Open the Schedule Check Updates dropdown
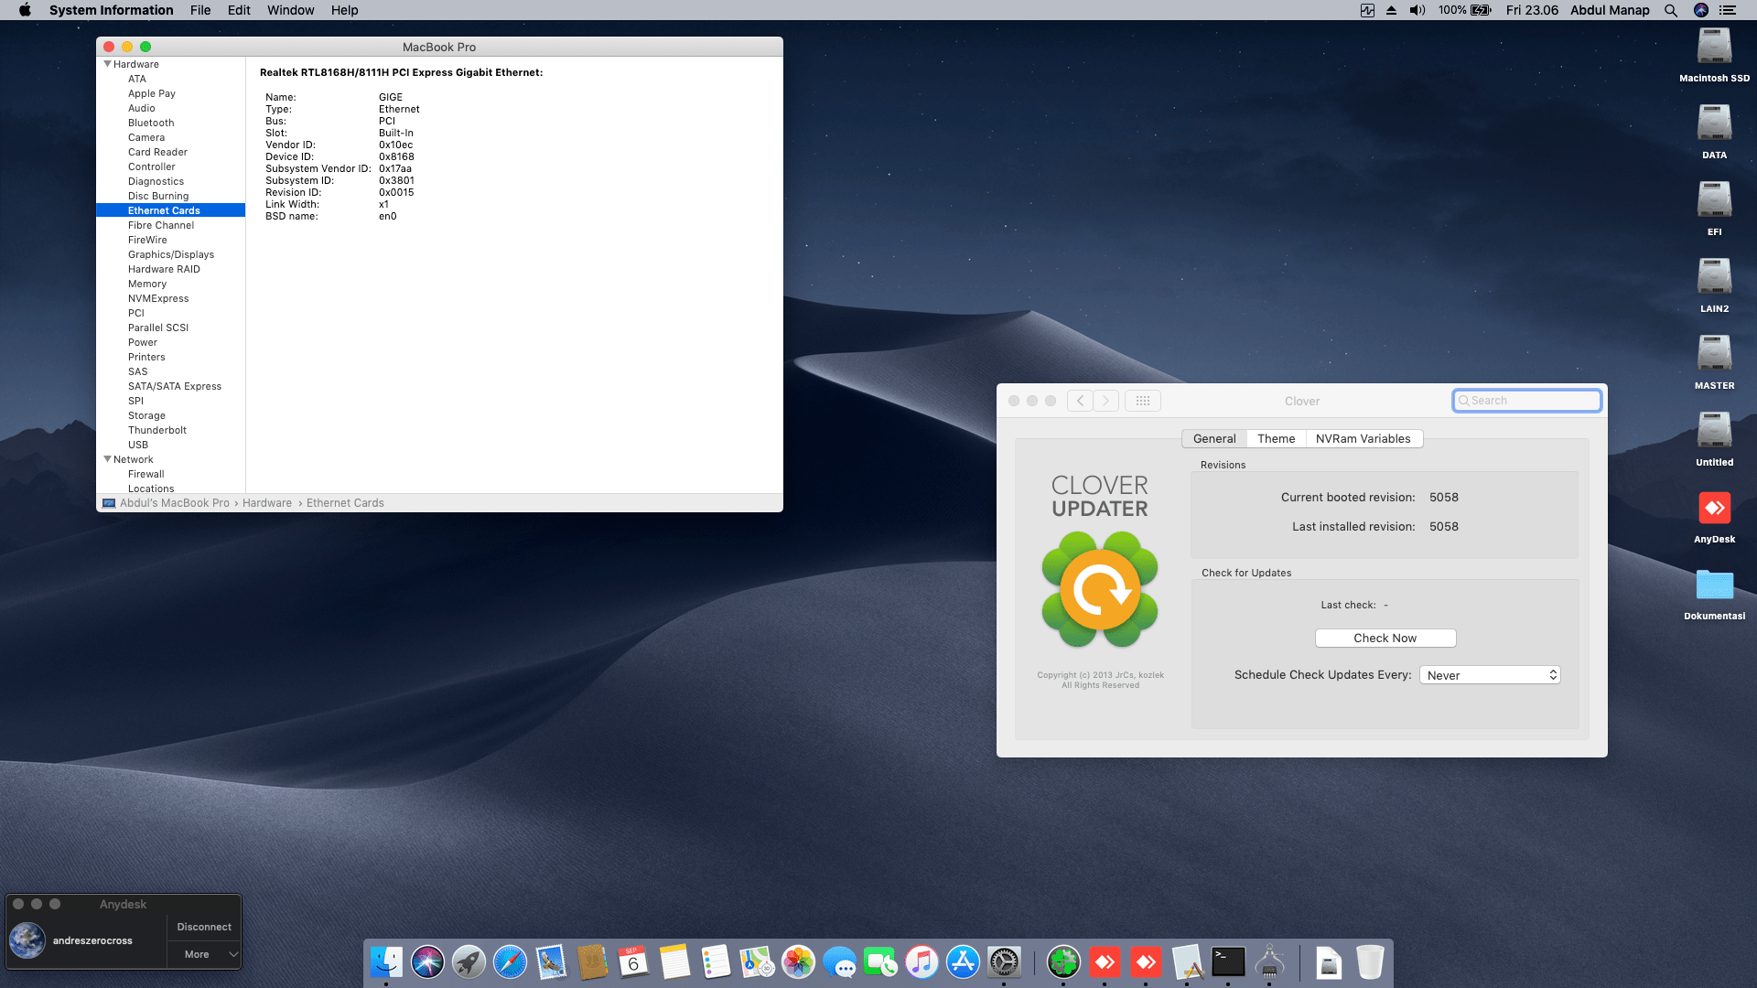The width and height of the screenshot is (1757, 988). [x=1489, y=675]
